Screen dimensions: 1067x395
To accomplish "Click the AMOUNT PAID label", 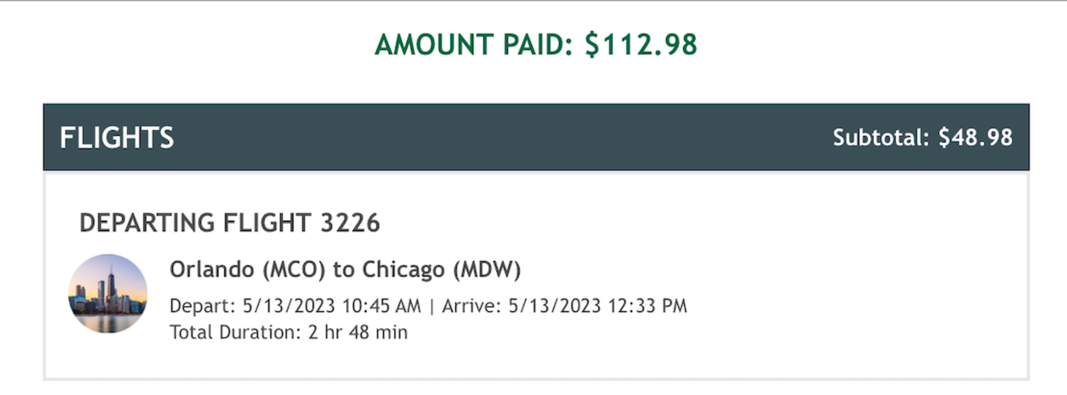I will coord(473,45).
